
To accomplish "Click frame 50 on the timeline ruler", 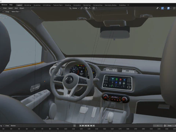I will click(27, 129).
